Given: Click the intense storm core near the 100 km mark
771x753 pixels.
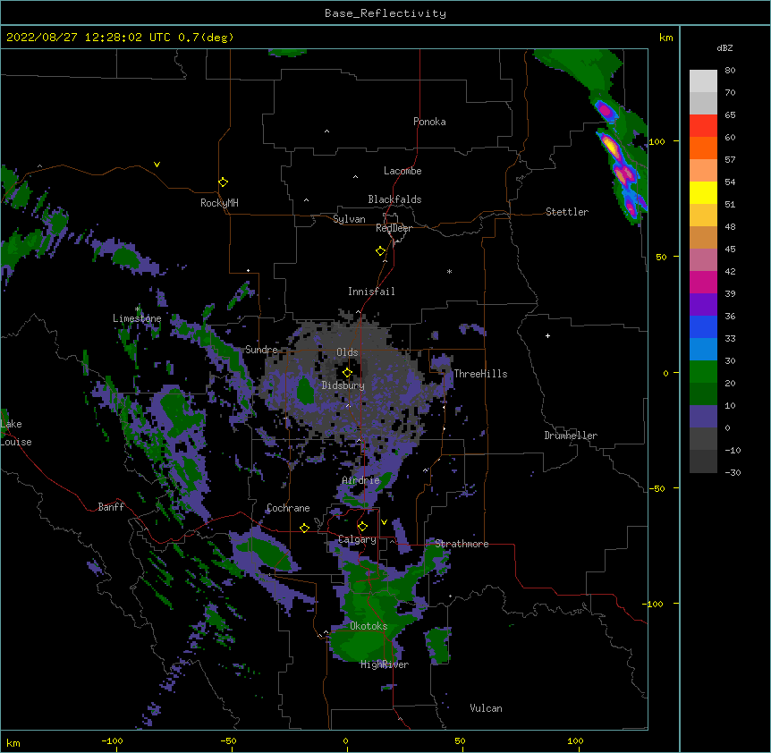Looking at the screenshot, I should coord(611,147).
